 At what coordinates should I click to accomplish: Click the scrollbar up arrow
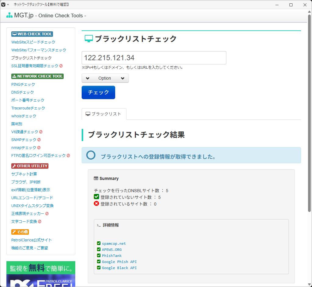click(310, 12)
